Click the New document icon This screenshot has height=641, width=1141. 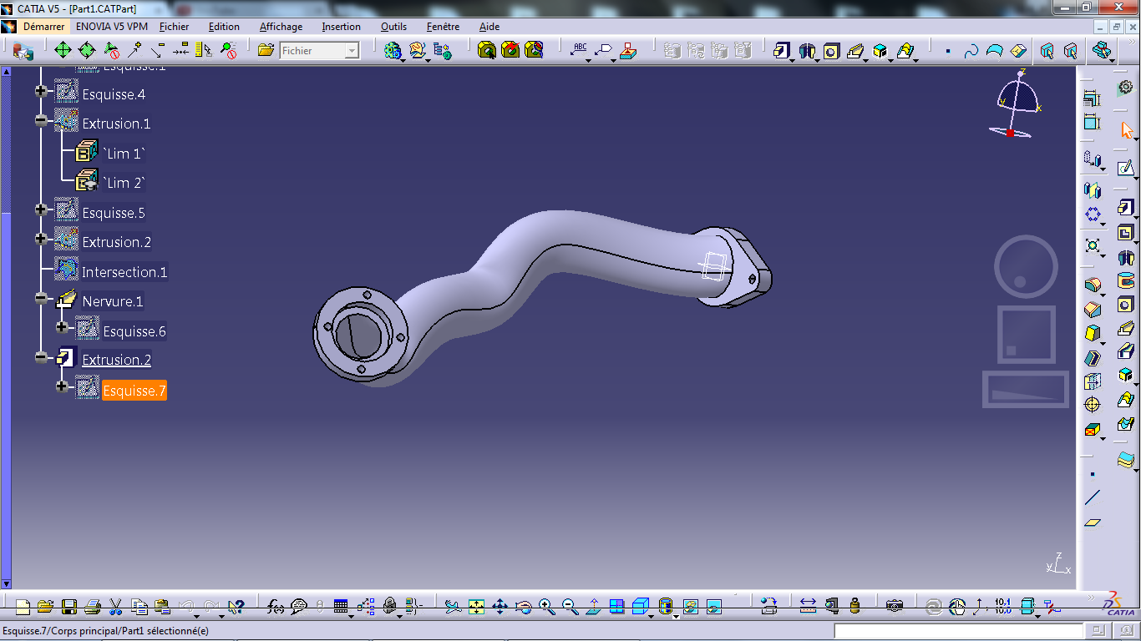[x=23, y=607]
